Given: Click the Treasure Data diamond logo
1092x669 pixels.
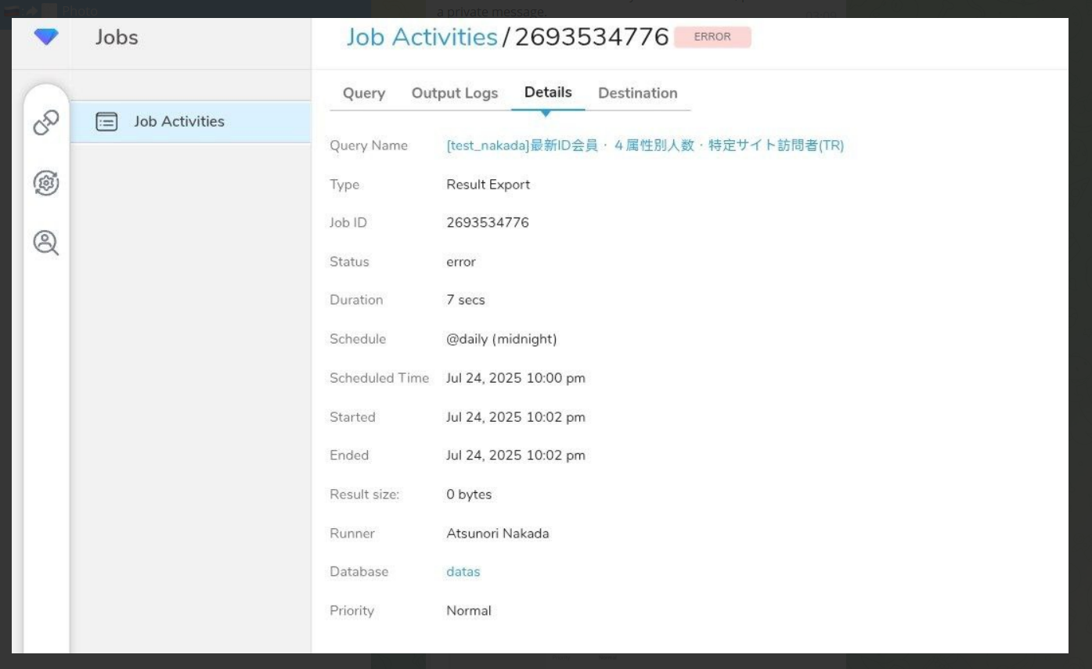Looking at the screenshot, I should (46, 35).
